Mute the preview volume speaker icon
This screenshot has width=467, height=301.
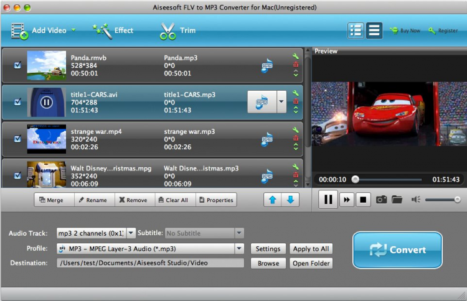(416, 200)
